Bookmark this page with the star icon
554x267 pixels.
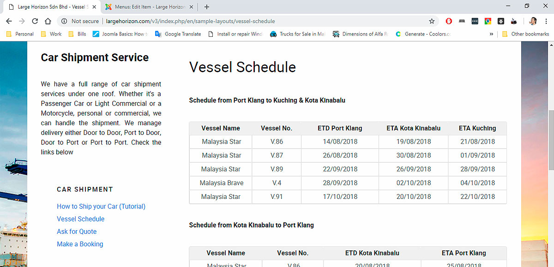(432, 21)
